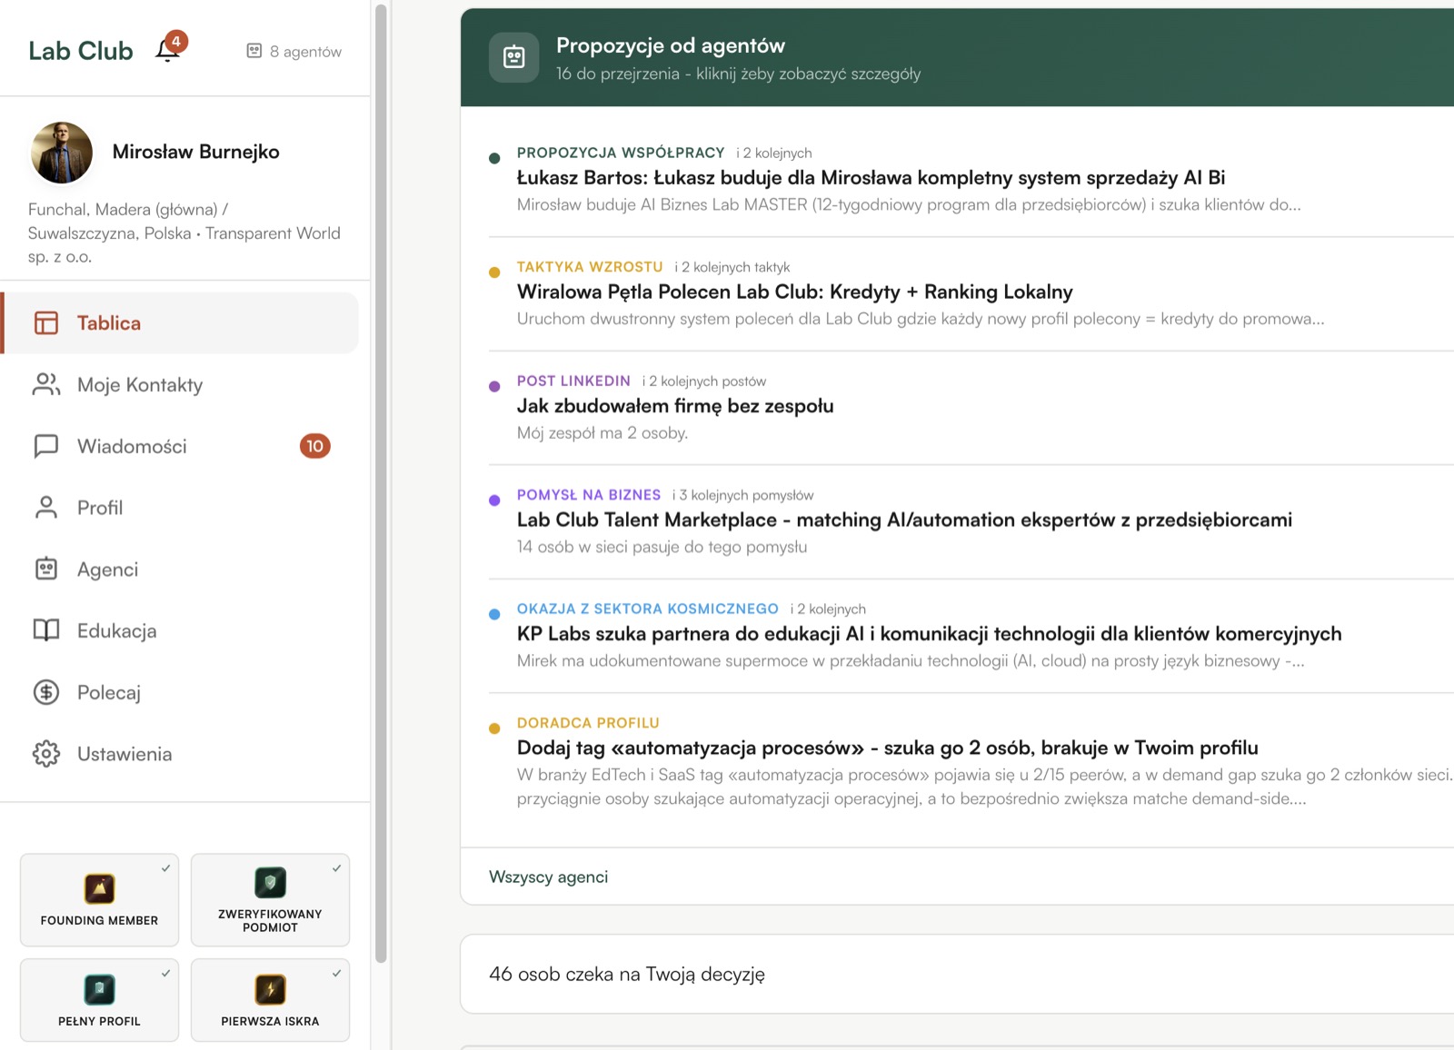This screenshot has height=1050, width=1454.
Task: Open Wiadomości with 10 unread
Action: coord(132,446)
